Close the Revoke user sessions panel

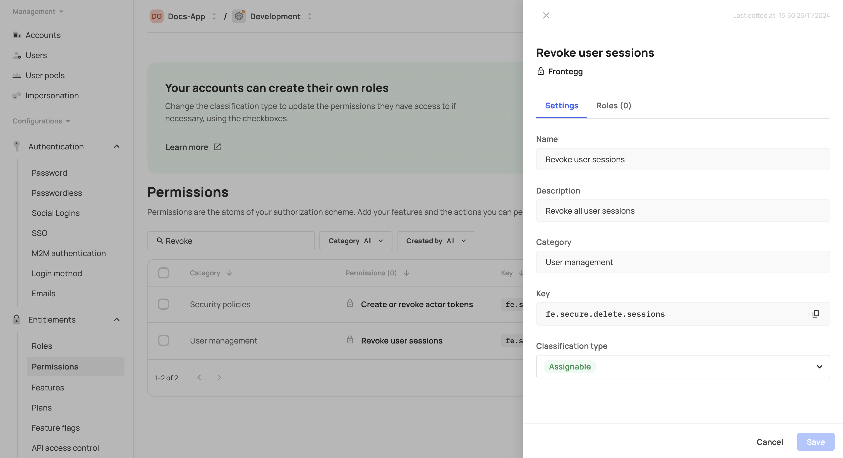(546, 15)
